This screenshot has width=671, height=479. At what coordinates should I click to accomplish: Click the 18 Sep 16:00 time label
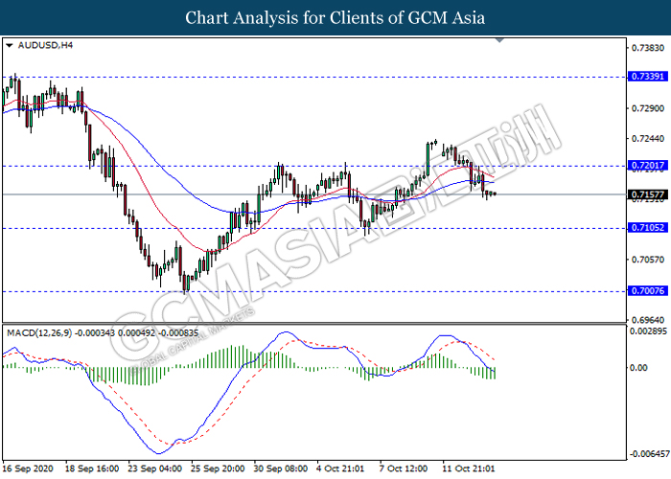point(92,468)
